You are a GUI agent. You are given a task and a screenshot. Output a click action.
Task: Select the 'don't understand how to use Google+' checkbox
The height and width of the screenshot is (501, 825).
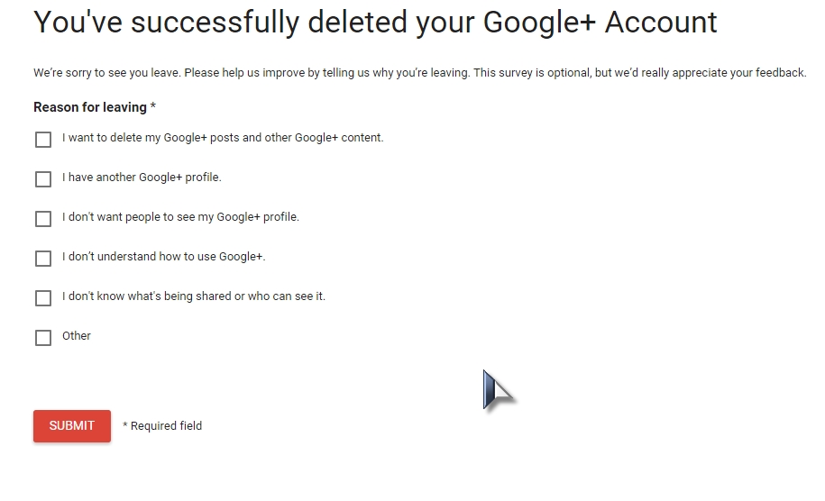click(x=43, y=258)
